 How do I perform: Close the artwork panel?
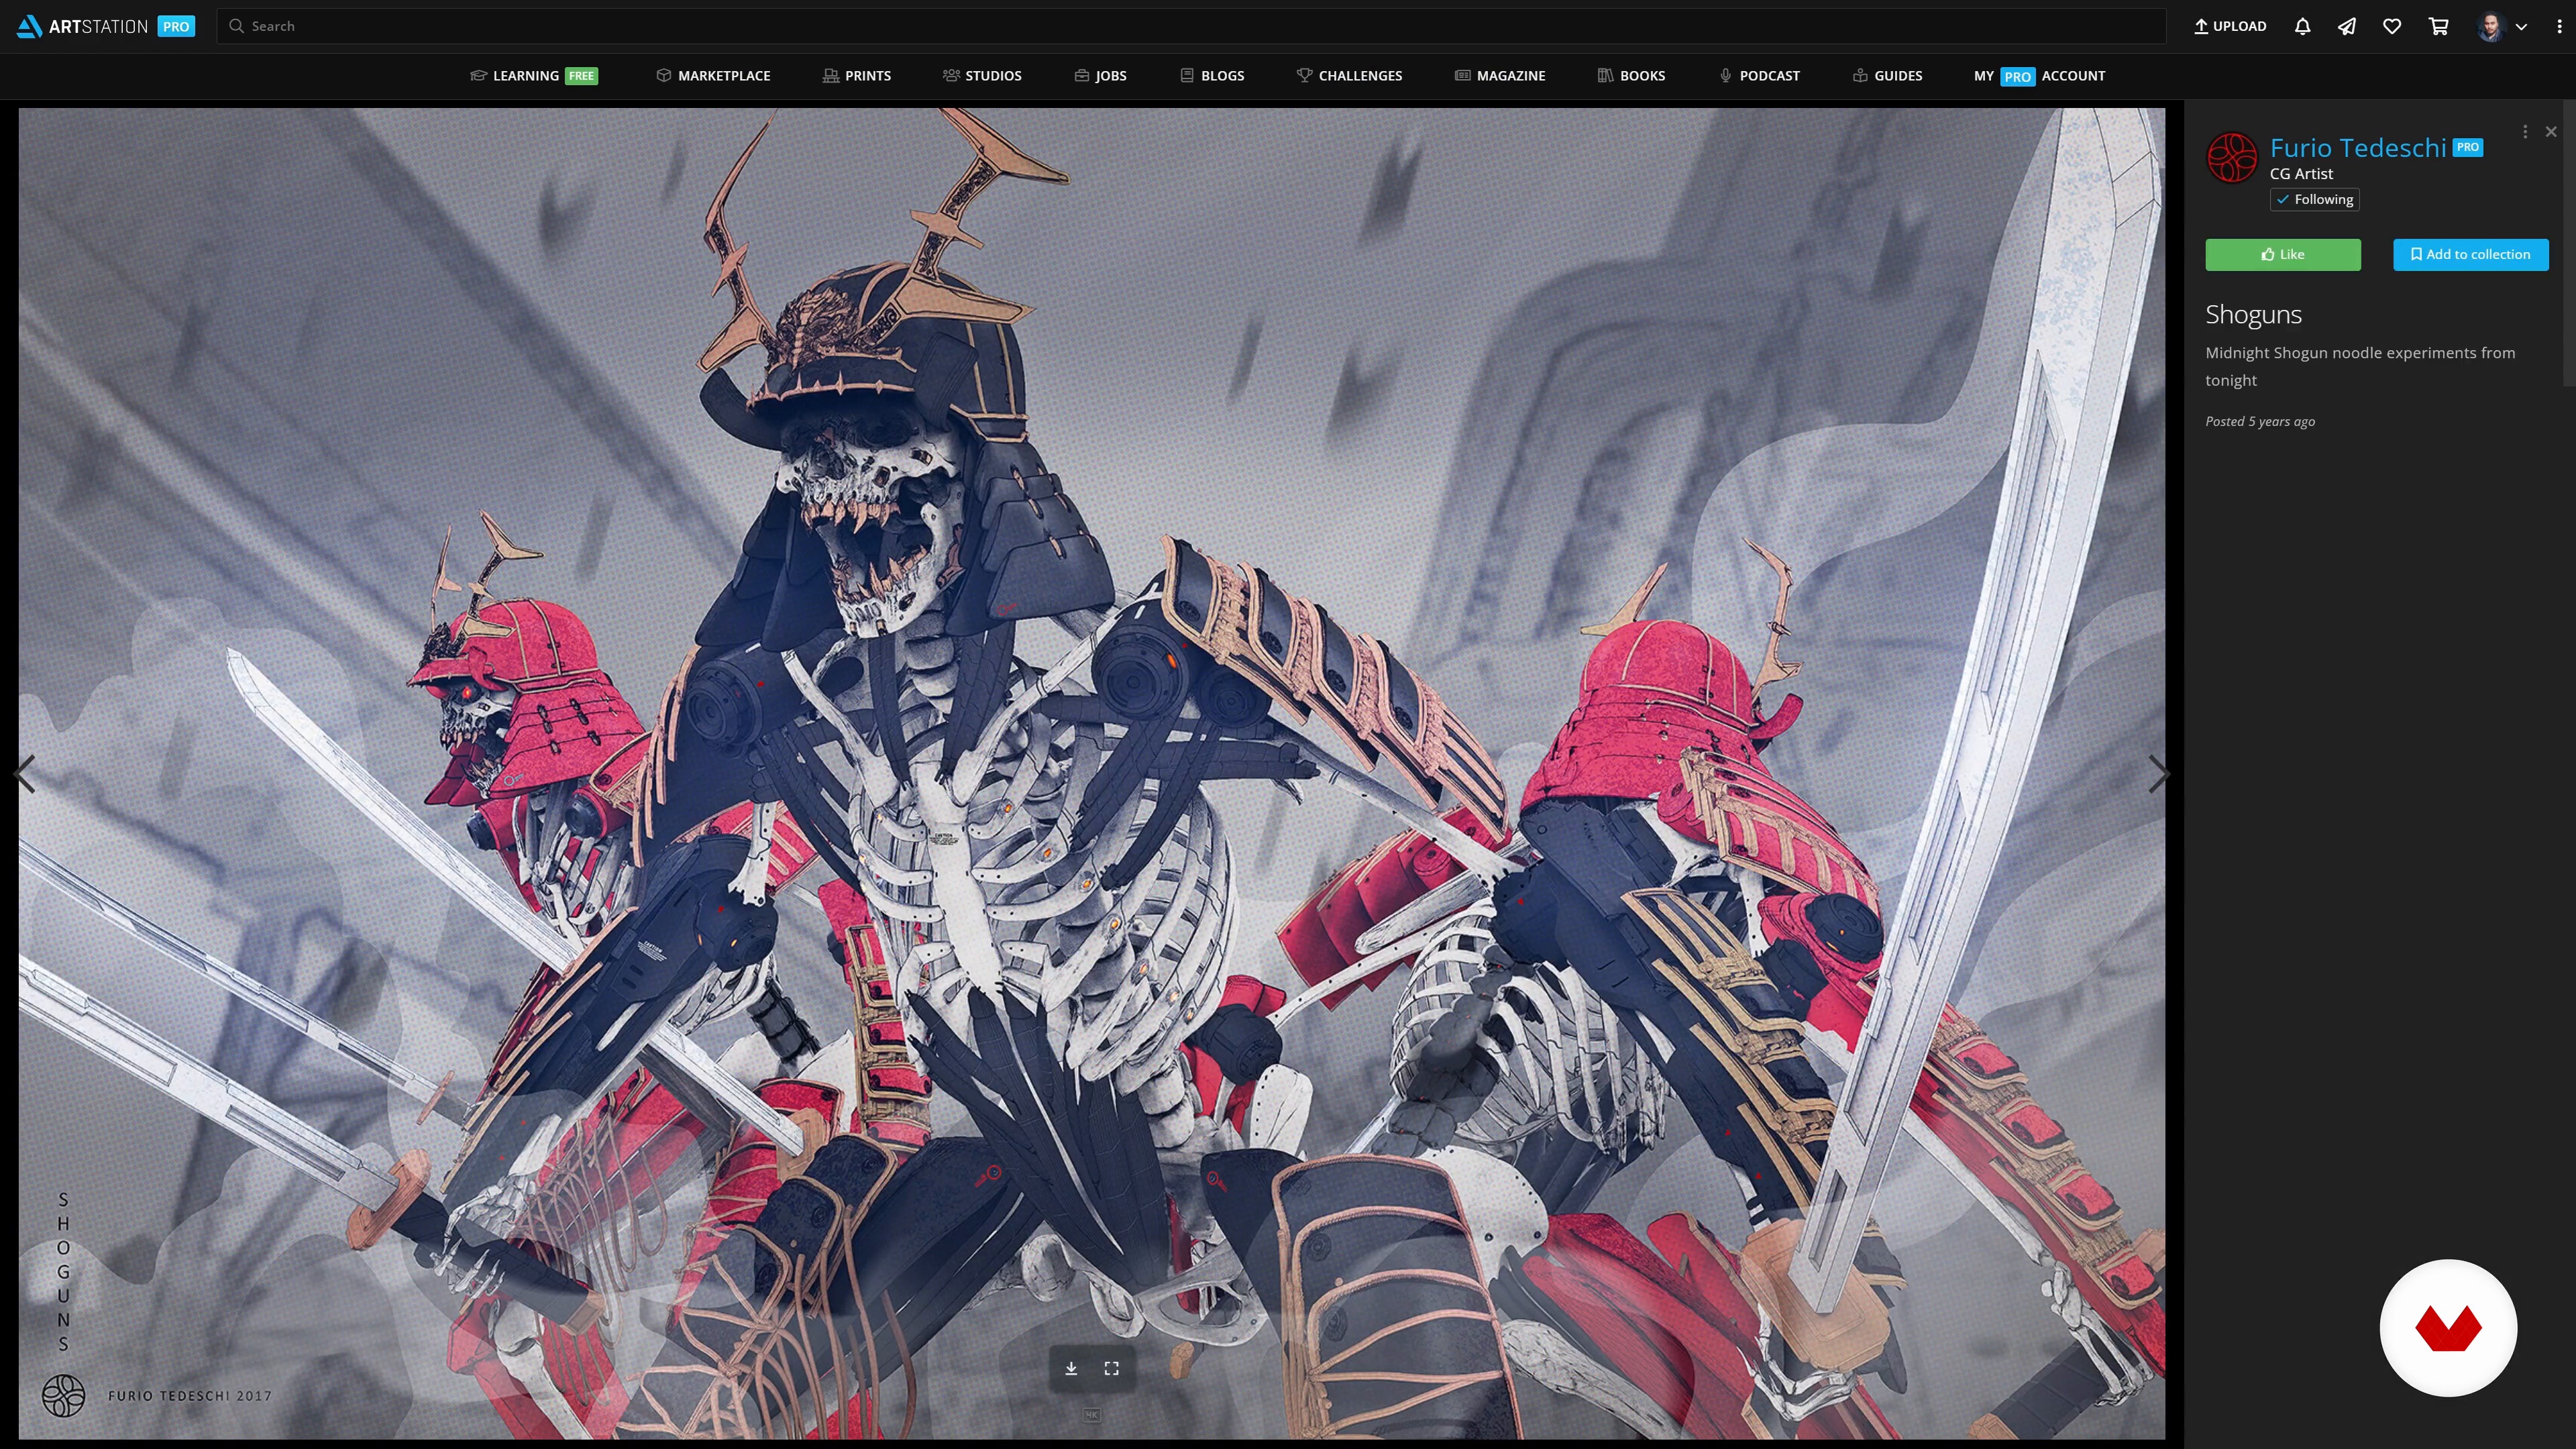(x=2551, y=132)
